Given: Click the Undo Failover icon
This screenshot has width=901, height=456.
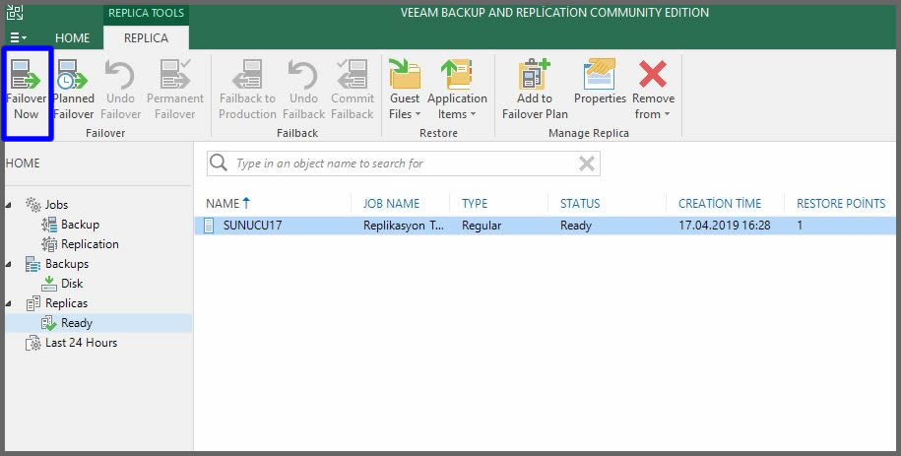Looking at the screenshot, I should coord(120,76).
